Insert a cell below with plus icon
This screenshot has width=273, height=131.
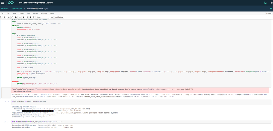[5, 17]
